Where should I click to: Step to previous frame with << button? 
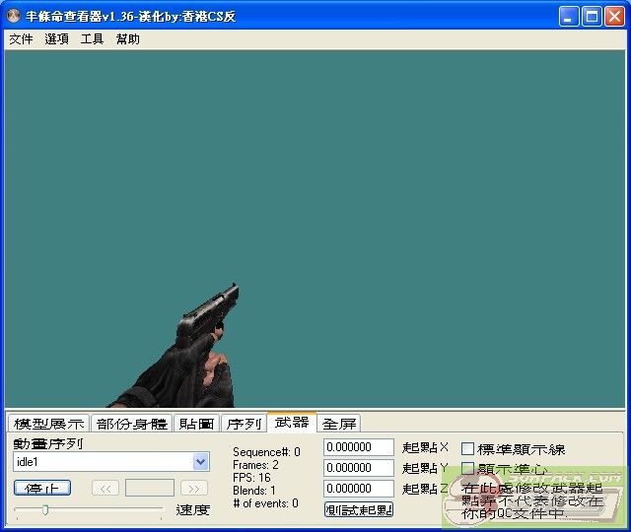[x=105, y=489]
